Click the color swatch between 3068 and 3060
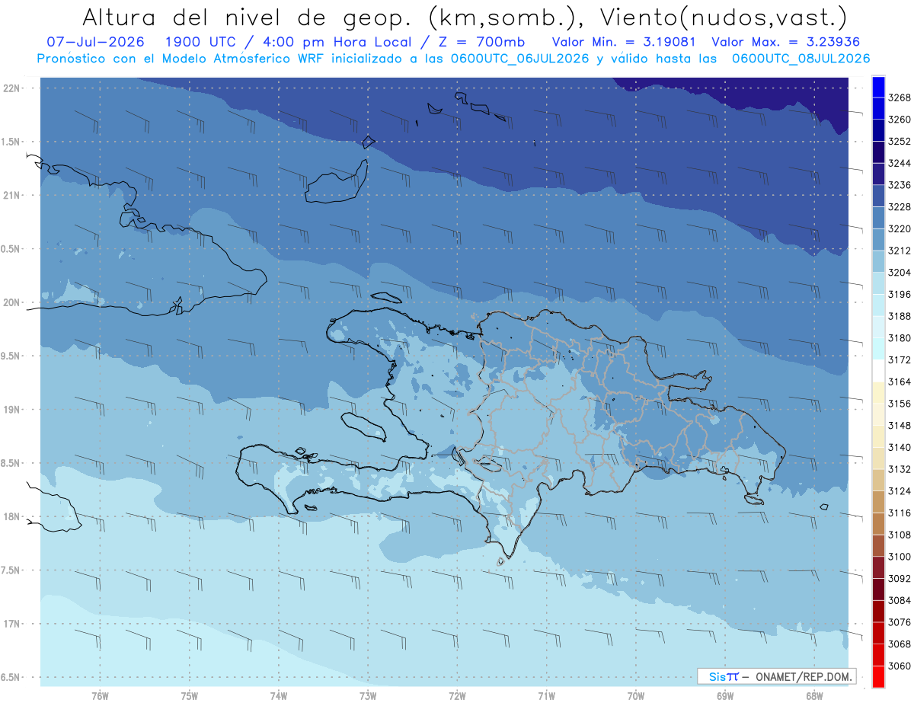The image size is (914, 706). coord(878,655)
